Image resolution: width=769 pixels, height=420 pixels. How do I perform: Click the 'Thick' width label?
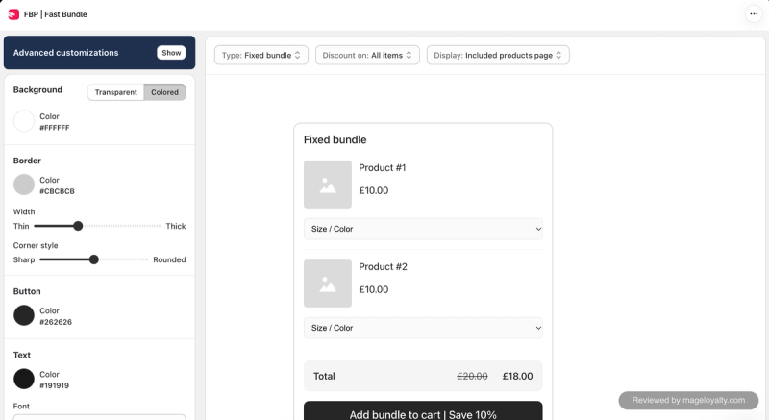pyautogui.click(x=176, y=226)
